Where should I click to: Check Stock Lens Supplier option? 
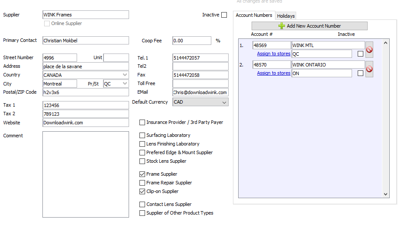[142, 161]
